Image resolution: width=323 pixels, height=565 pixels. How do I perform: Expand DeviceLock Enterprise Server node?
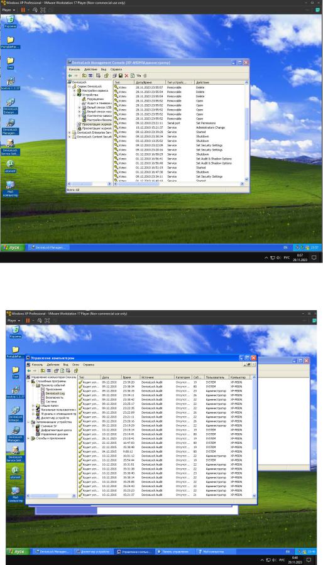(x=70, y=132)
